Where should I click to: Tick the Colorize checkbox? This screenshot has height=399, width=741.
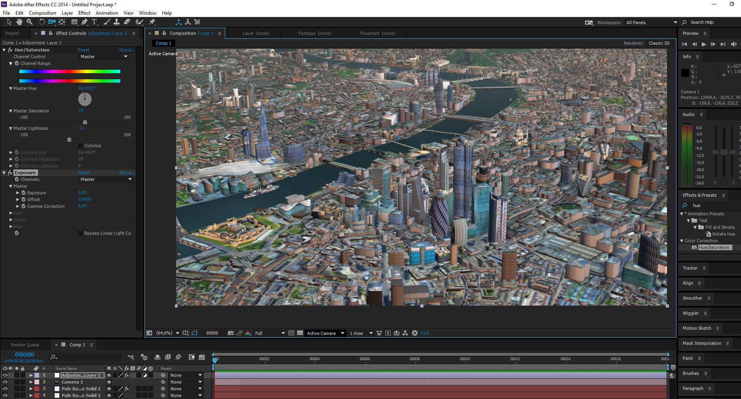pos(80,146)
